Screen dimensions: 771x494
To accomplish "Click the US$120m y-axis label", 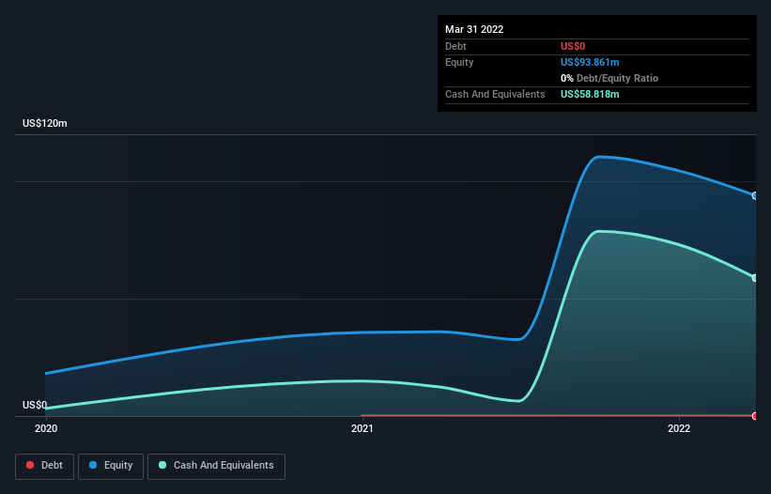I will coord(45,123).
